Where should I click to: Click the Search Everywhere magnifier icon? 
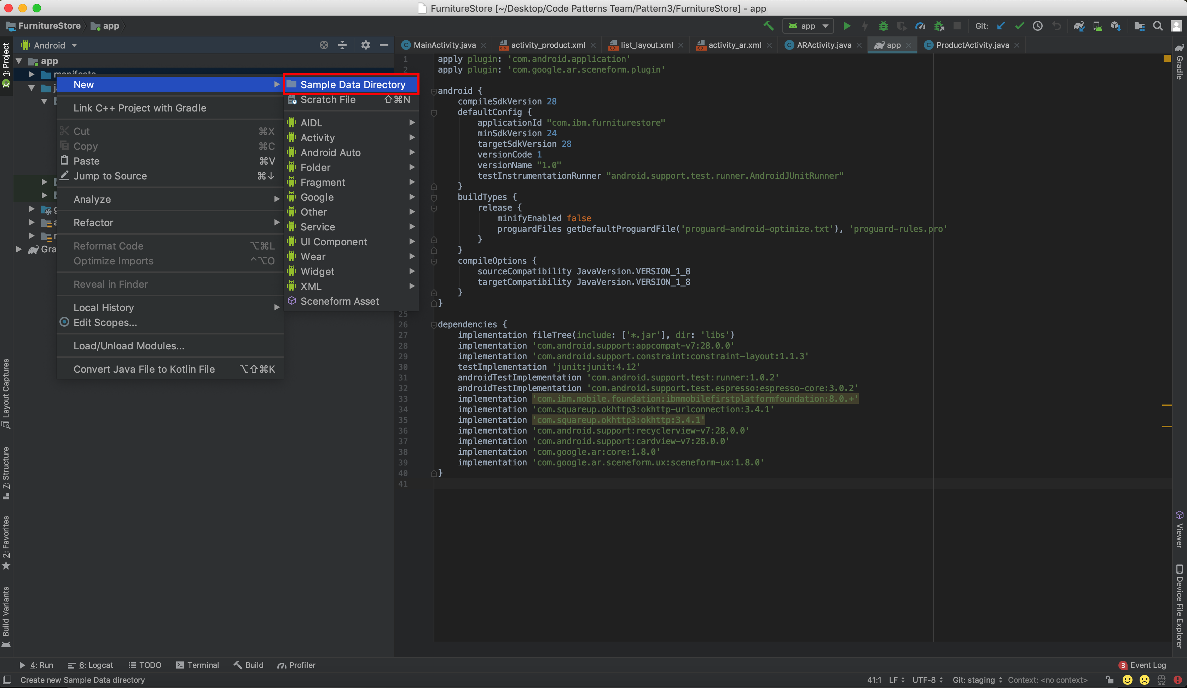(1157, 26)
